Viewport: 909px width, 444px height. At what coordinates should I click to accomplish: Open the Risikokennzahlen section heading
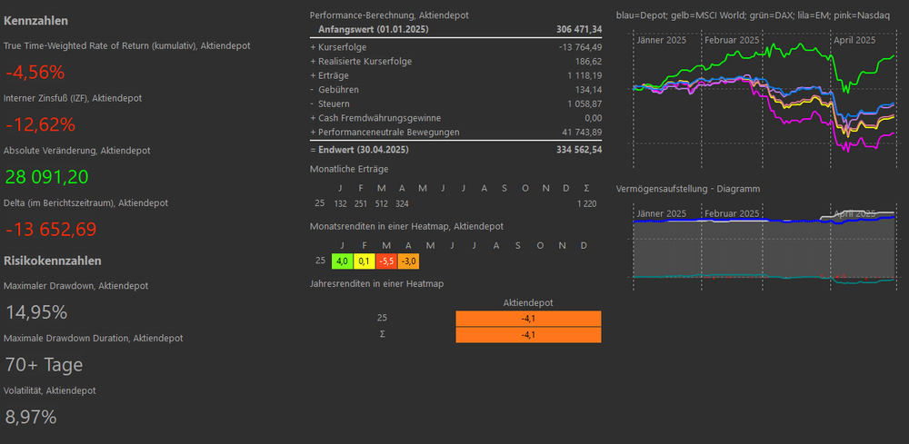[x=52, y=261]
